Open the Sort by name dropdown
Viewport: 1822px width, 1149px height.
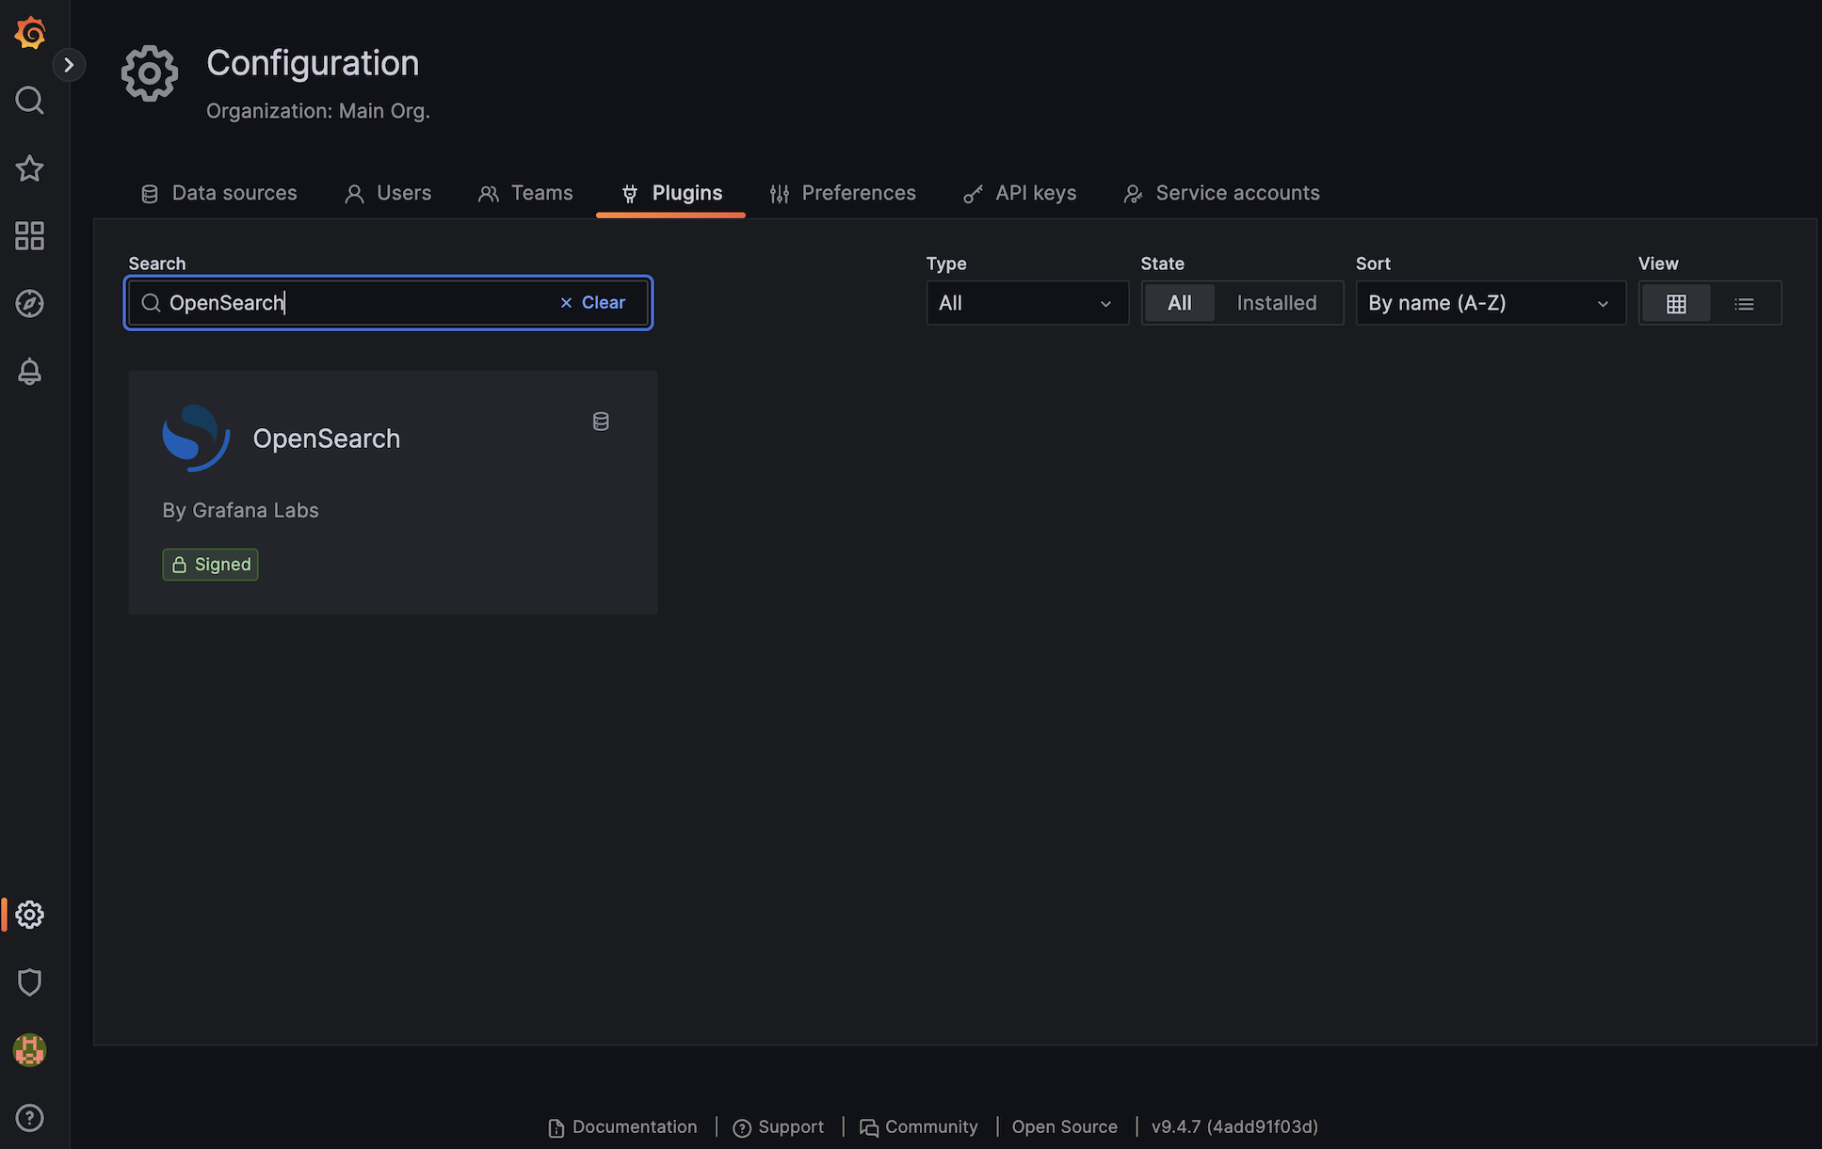[1491, 303]
